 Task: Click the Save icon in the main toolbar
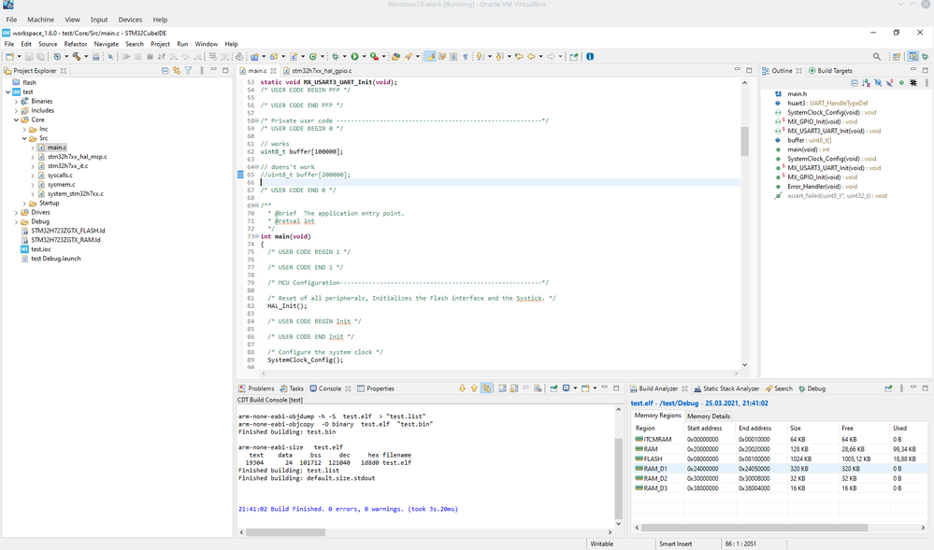tap(29, 57)
